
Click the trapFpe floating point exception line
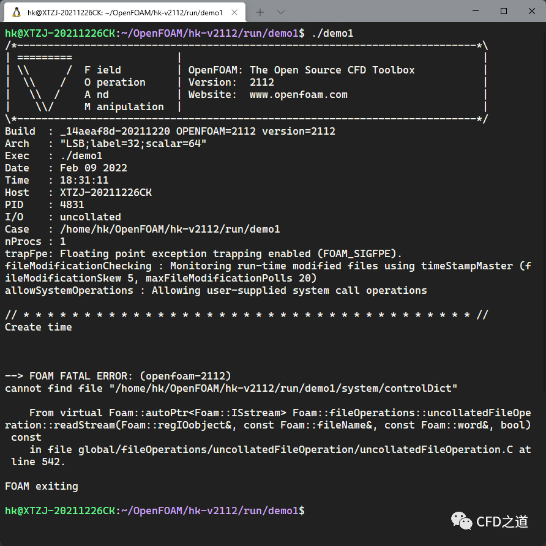[x=203, y=253]
